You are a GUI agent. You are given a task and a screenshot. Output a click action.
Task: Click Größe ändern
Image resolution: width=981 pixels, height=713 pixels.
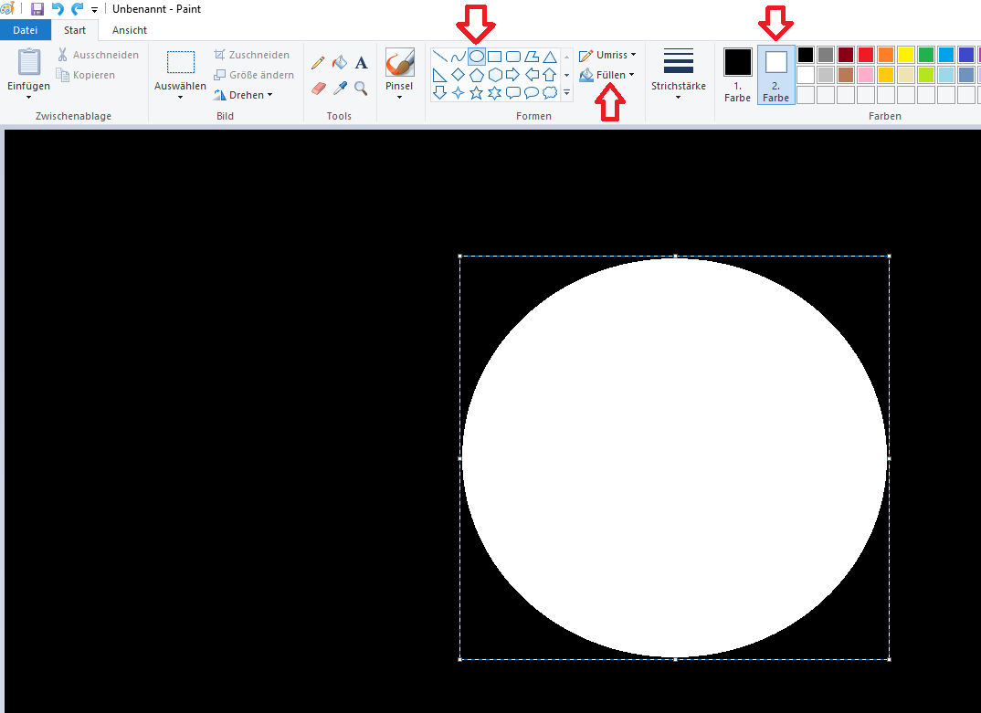254,75
